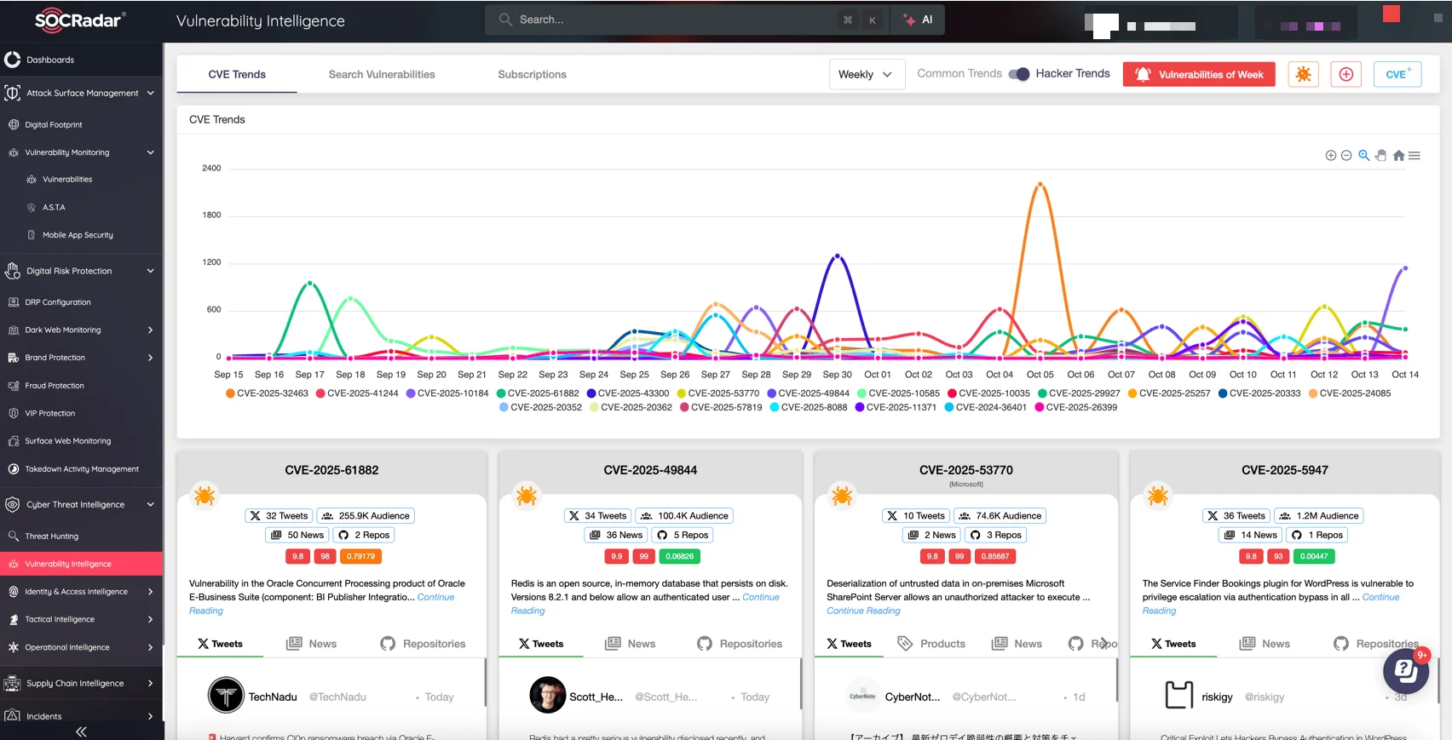The width and height of the screenshot is (1452, 740).
Task: Open the chart hamburger menu
Action: coord(1415,156)
